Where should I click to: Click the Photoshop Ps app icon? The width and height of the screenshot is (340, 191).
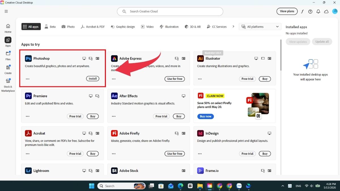click(x=28, y=58)
